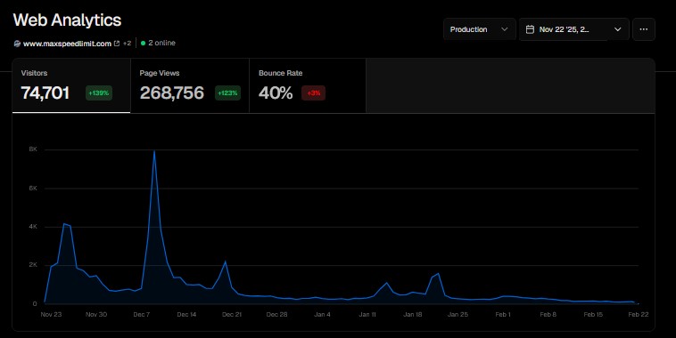
Task: Open the Nov 22 '25 date range picker
Action: point(573,29)
